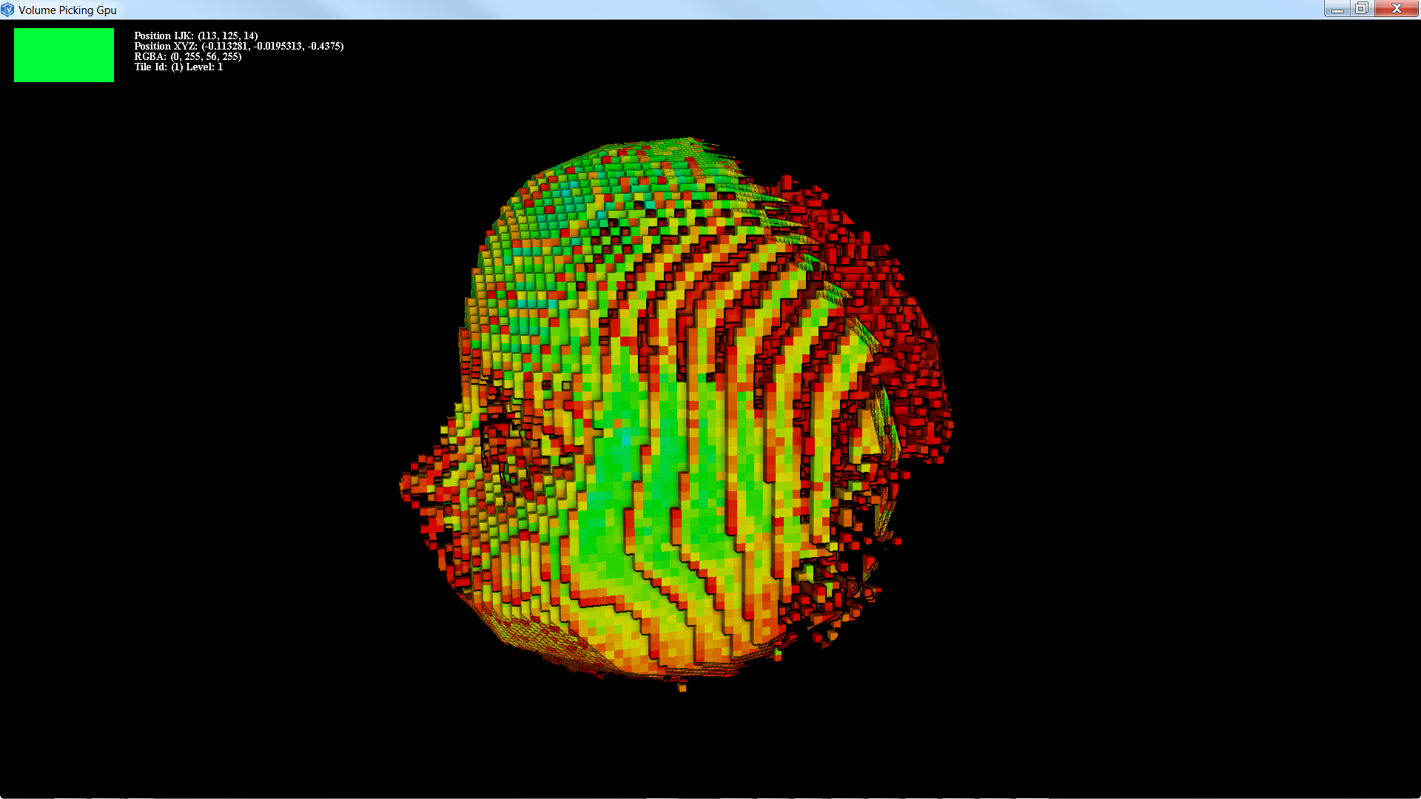1421x799 pixels.
Task: Click the bright green picked-color swatch
Action: (64, 55)
